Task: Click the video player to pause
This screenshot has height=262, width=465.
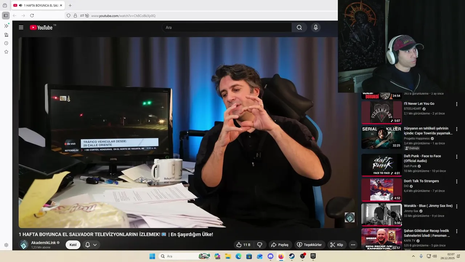Action: [188, 132]
